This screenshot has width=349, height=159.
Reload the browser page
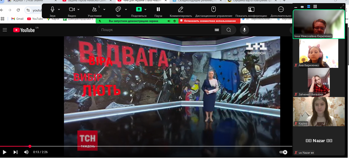tap(18, 10)
